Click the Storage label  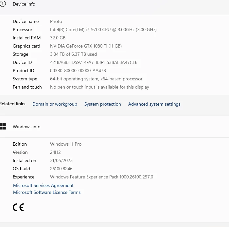click(21, 54)
